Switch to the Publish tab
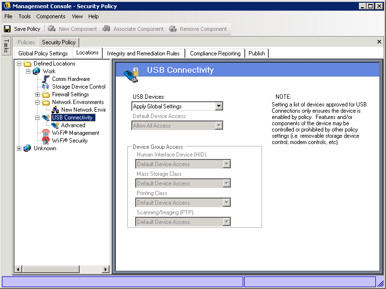 tap(257, 53)
